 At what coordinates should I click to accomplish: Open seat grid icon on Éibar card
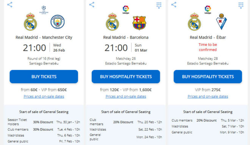tap(241, 5)
